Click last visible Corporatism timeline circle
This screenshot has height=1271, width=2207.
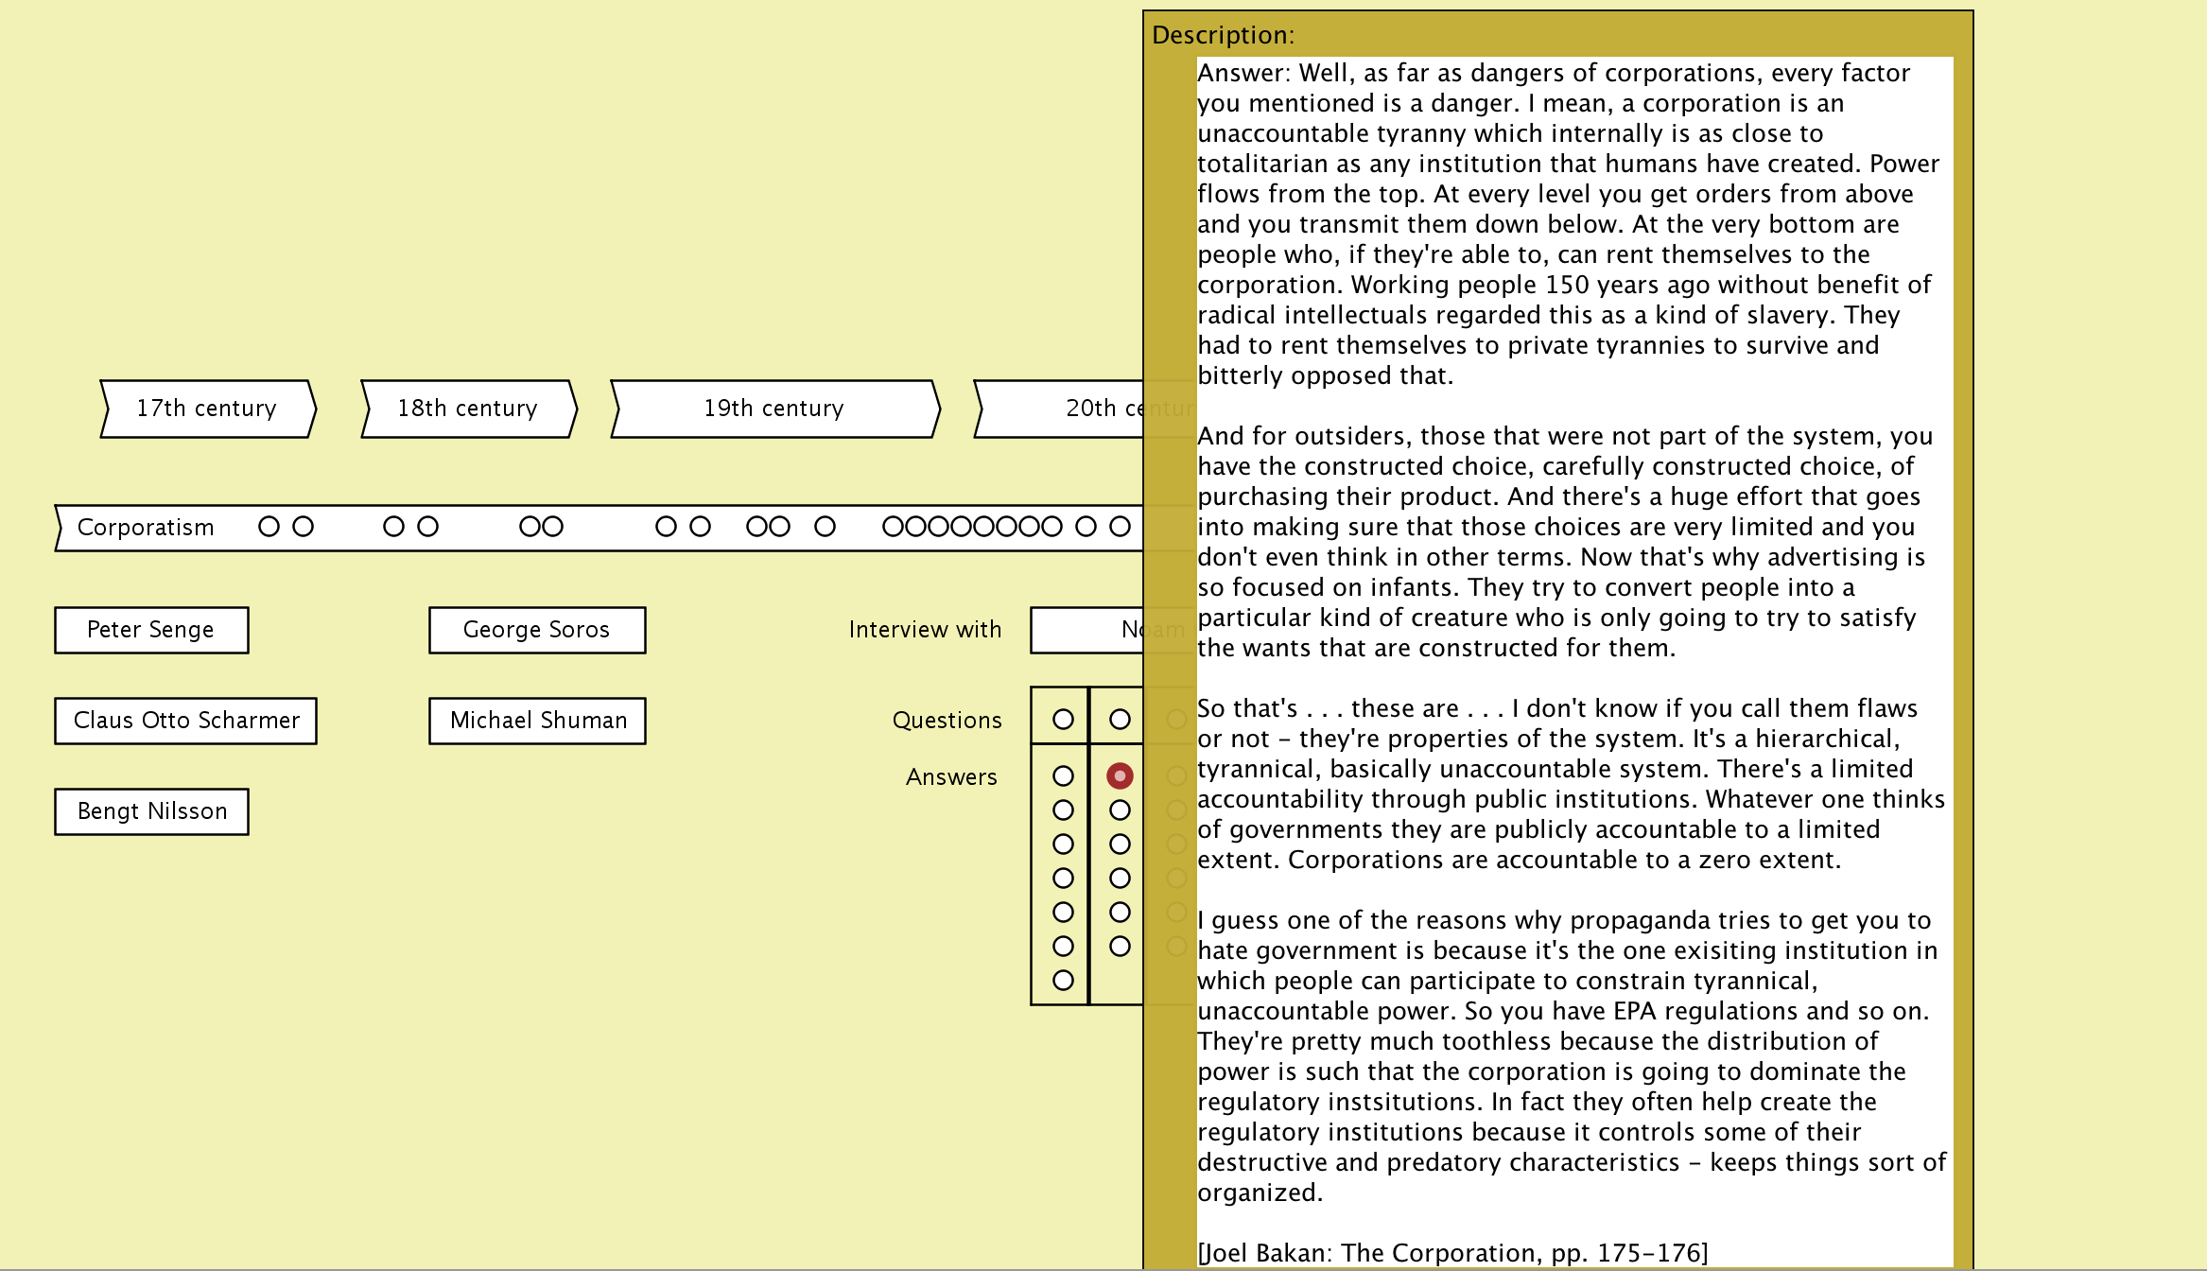(x=1120, y=527)
